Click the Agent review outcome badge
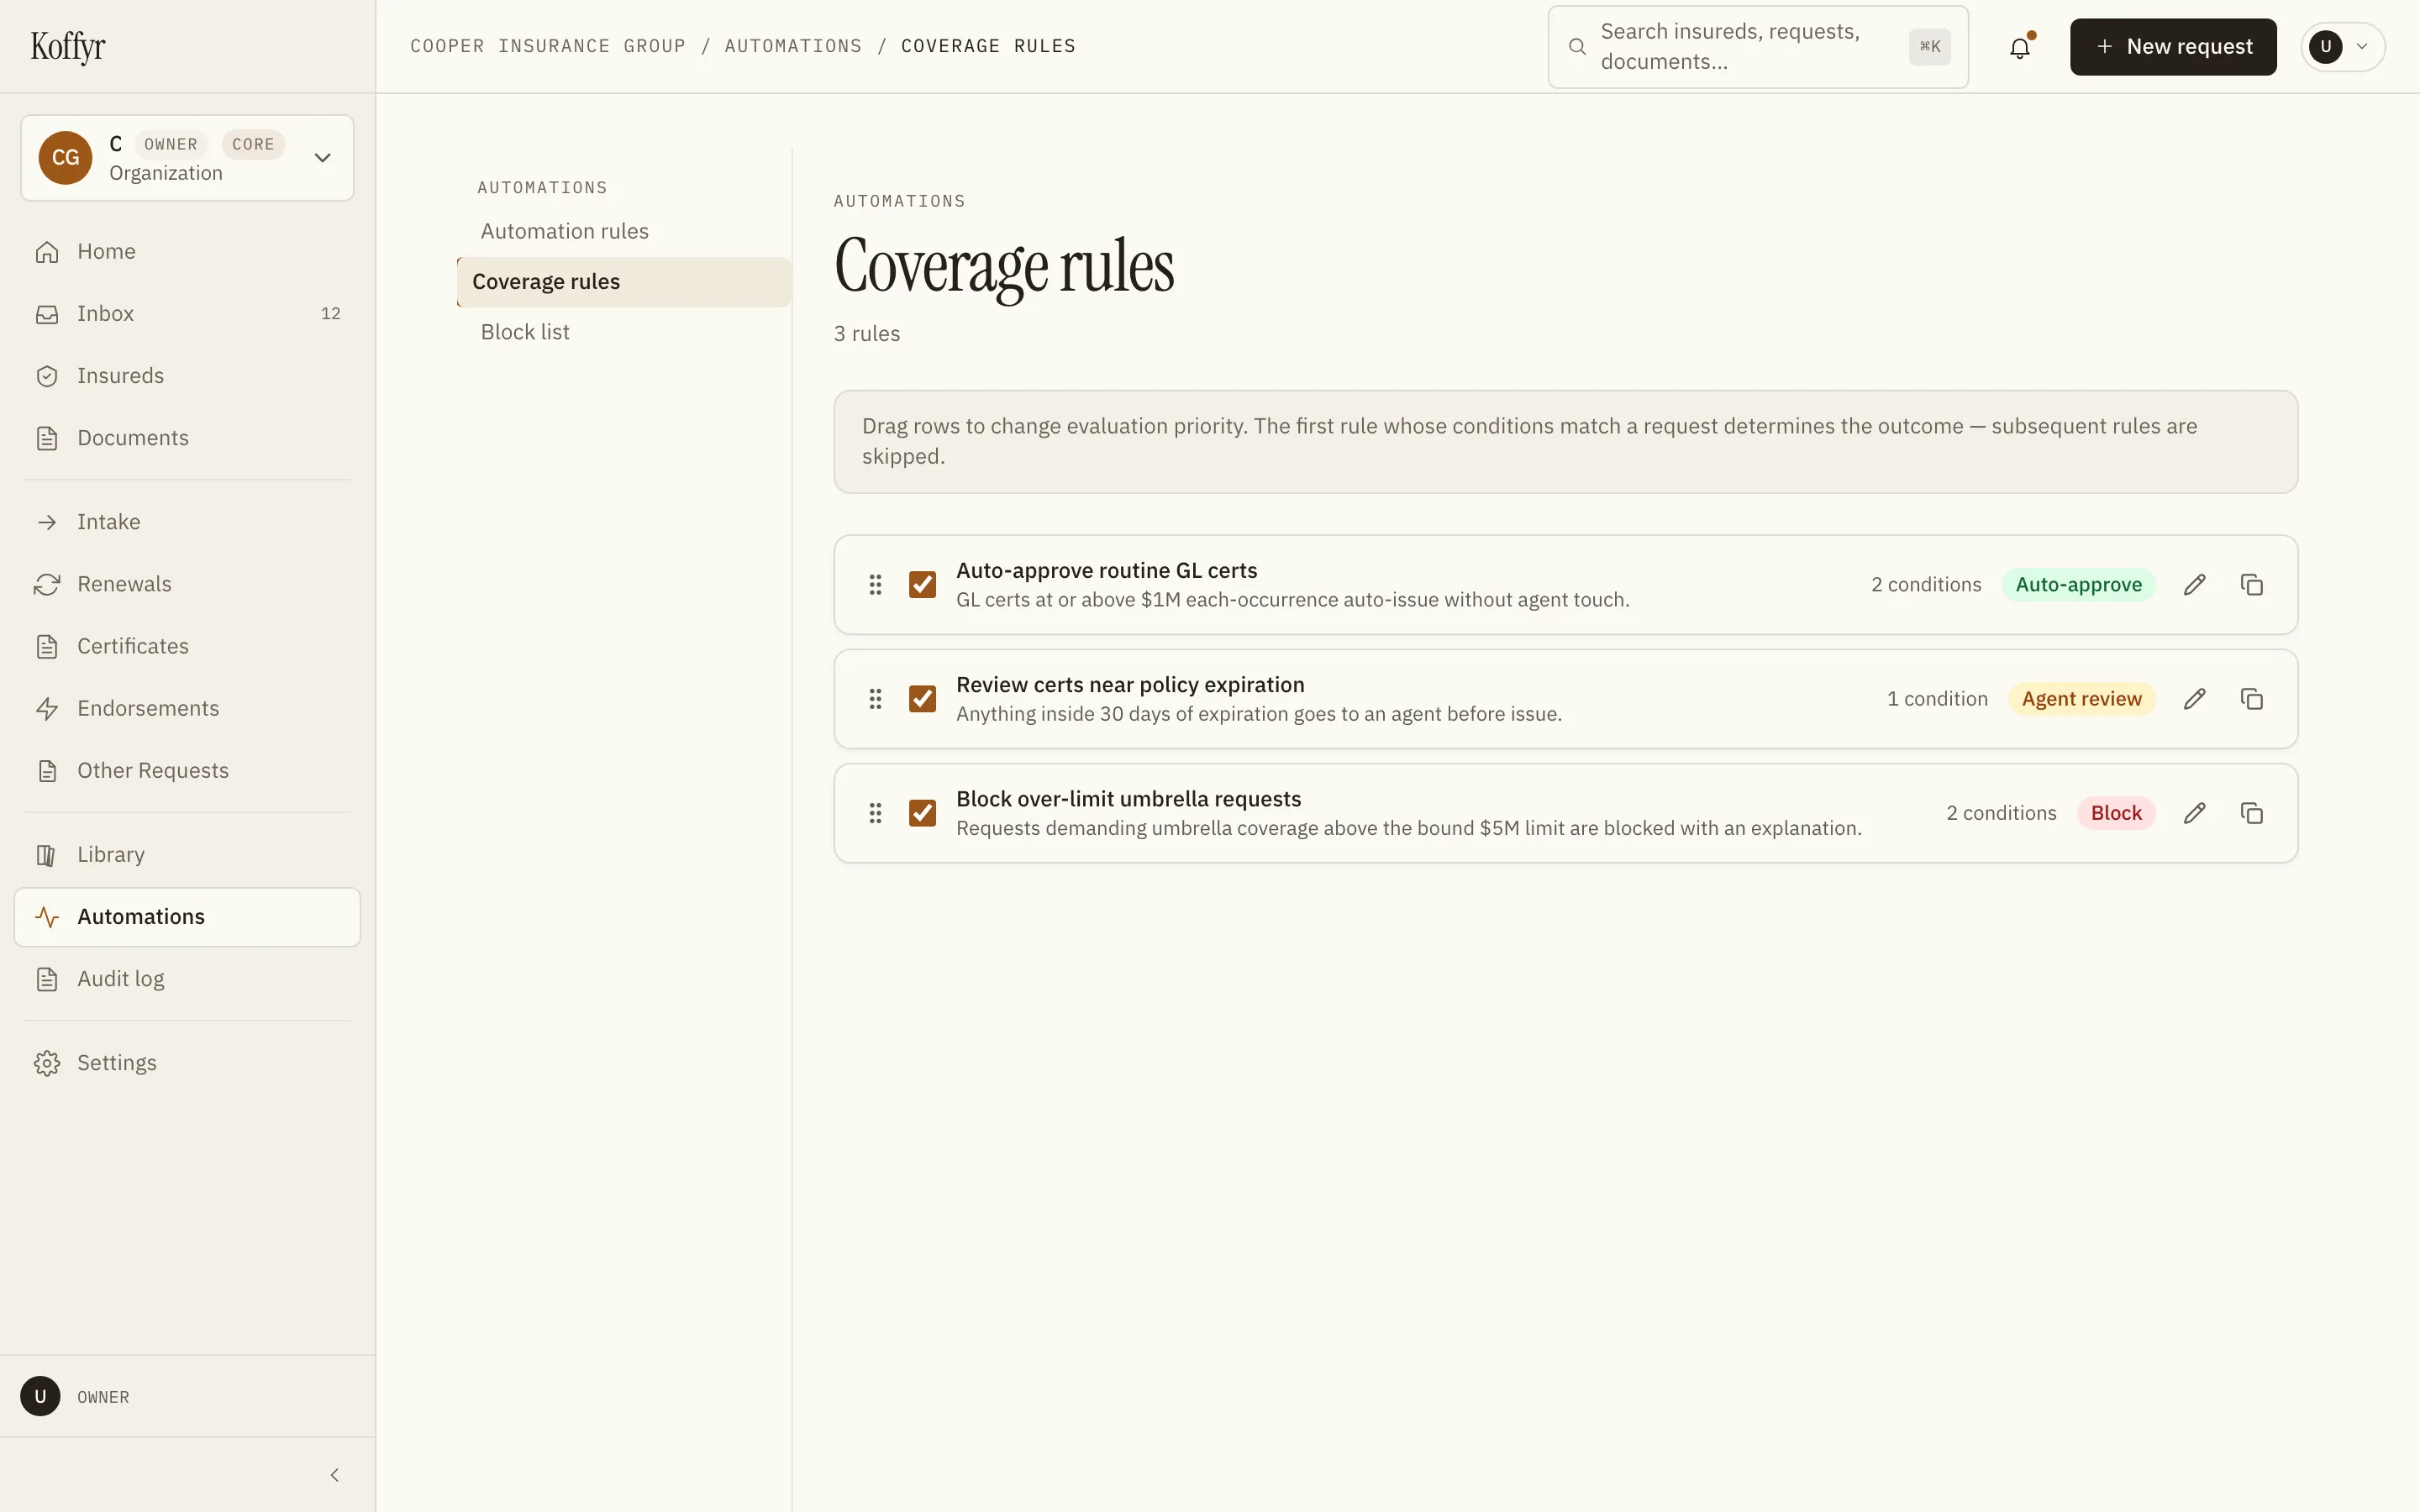 pyautogui.click(x=2081, y=699)
